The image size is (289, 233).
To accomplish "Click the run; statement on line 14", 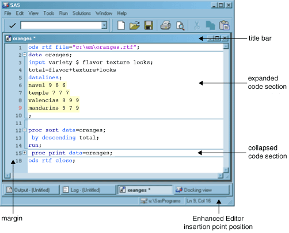I will pos(35,145).
